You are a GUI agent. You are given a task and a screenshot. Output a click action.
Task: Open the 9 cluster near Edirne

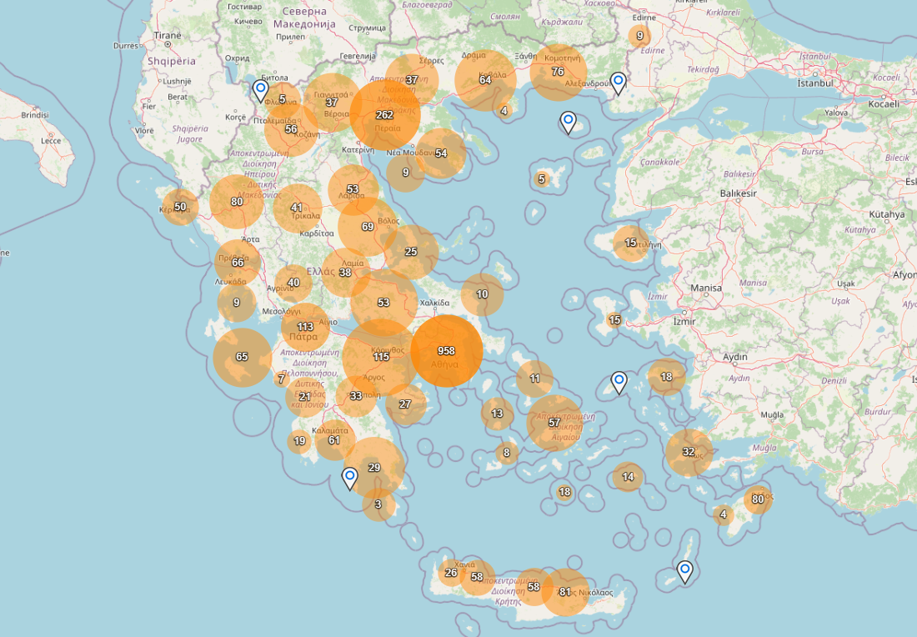point(639,36)
